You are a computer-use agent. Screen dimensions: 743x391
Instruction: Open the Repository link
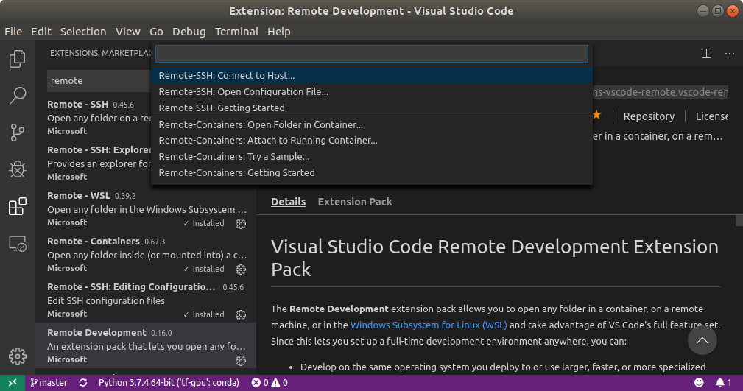click(649, 116)
